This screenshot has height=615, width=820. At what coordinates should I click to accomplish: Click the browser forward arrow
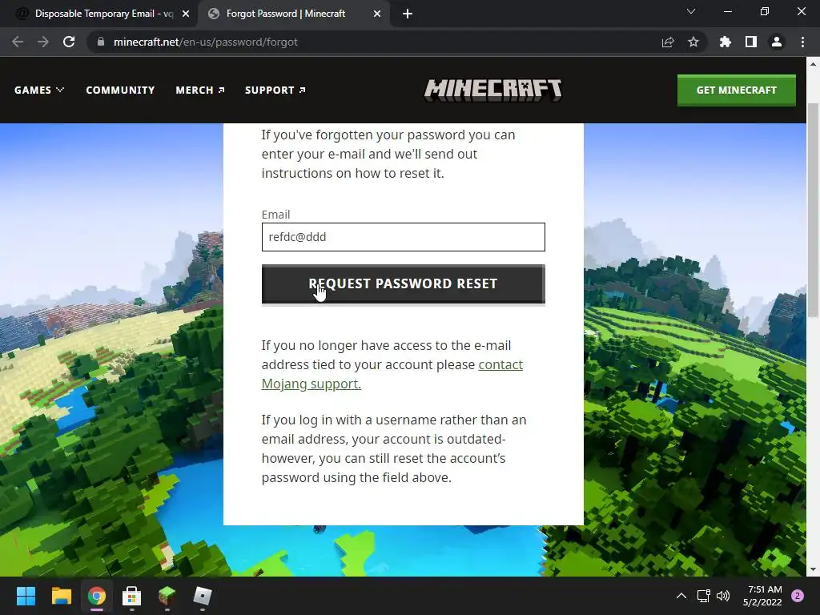(43, 42)
